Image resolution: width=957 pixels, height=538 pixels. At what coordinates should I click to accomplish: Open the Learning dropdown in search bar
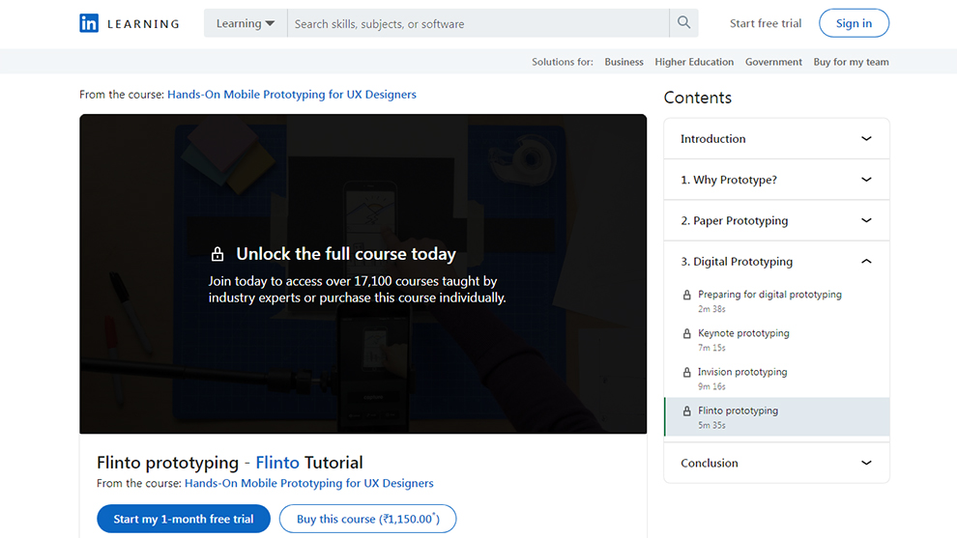246,23
